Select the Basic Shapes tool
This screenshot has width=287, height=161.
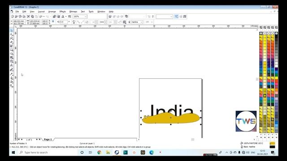[x=12, y=61]
